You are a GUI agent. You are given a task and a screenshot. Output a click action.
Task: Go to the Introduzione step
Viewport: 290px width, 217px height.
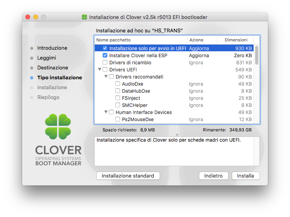coord(52,48)
